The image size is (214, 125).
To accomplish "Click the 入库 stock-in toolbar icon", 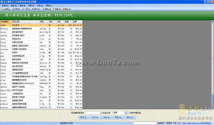I will (x=26, y=9).
